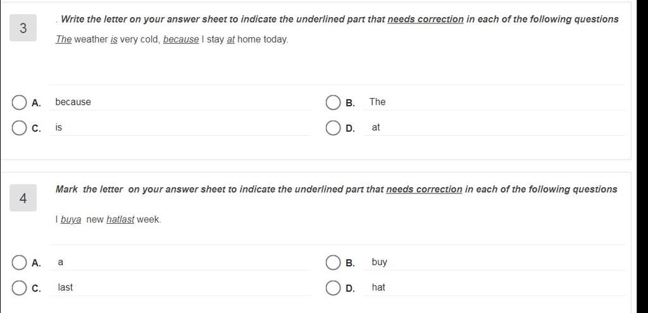Click the answer option text "The"
Viewport: 648px width, 313px height.
pyautogui.click(x=377, y=102)
